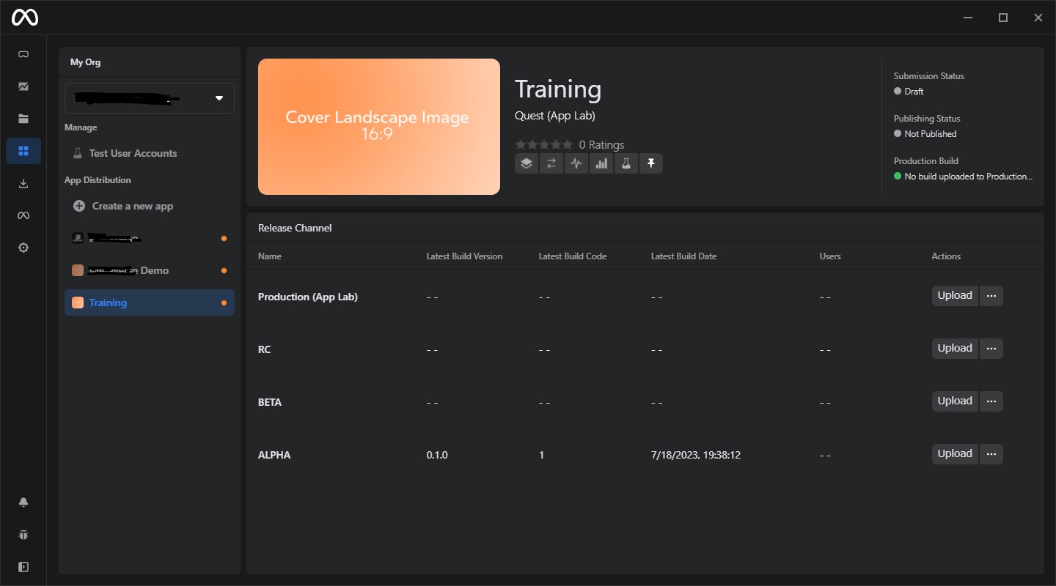The width and height of the screenshot is (1056, 586).
Task: Open more options for Production (App Lab)
Action: click(991, 296)
